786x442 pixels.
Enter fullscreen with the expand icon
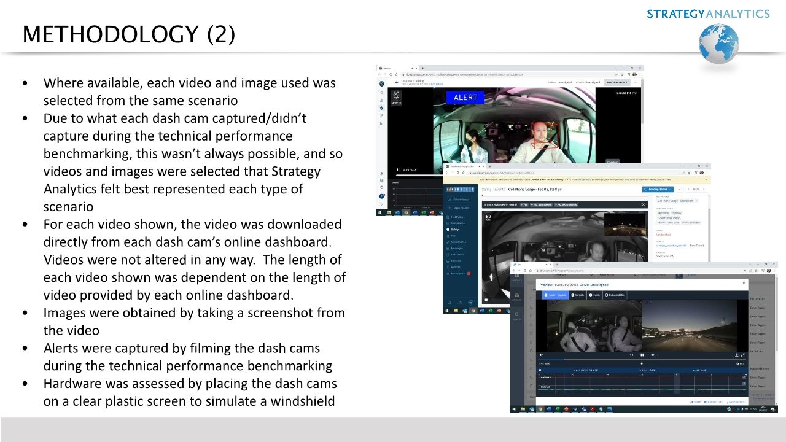pyautogui.click(x=743, y=354)
